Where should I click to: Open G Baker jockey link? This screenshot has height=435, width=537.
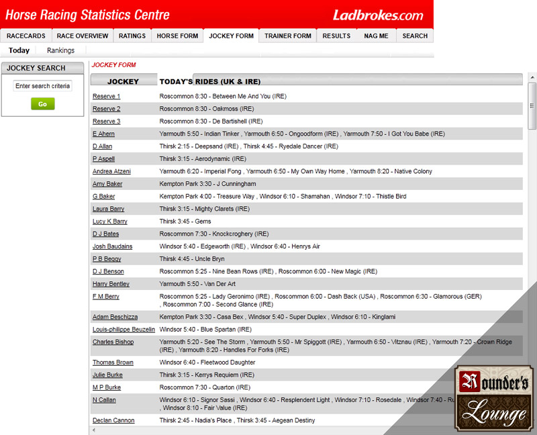coord(104,196)
